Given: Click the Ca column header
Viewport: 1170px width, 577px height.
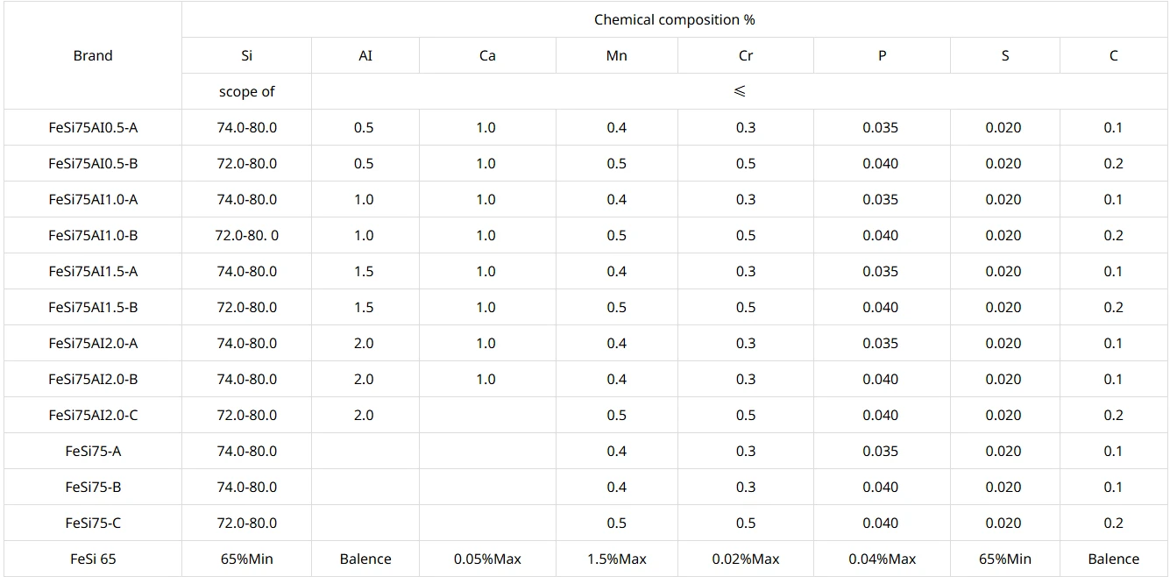Looking at the screenshot, I should coord(487,55).
